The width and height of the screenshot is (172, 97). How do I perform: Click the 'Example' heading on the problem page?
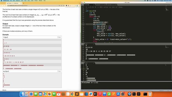coord(6,34)
